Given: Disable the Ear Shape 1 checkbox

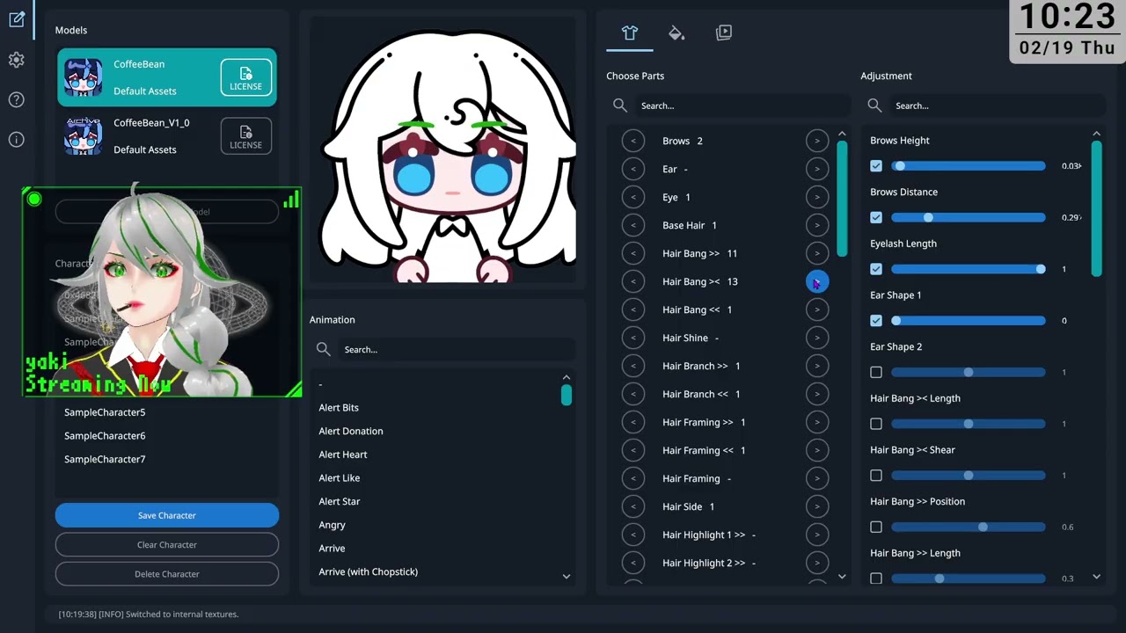Looking at the screenshot, I should click(876, 320).
